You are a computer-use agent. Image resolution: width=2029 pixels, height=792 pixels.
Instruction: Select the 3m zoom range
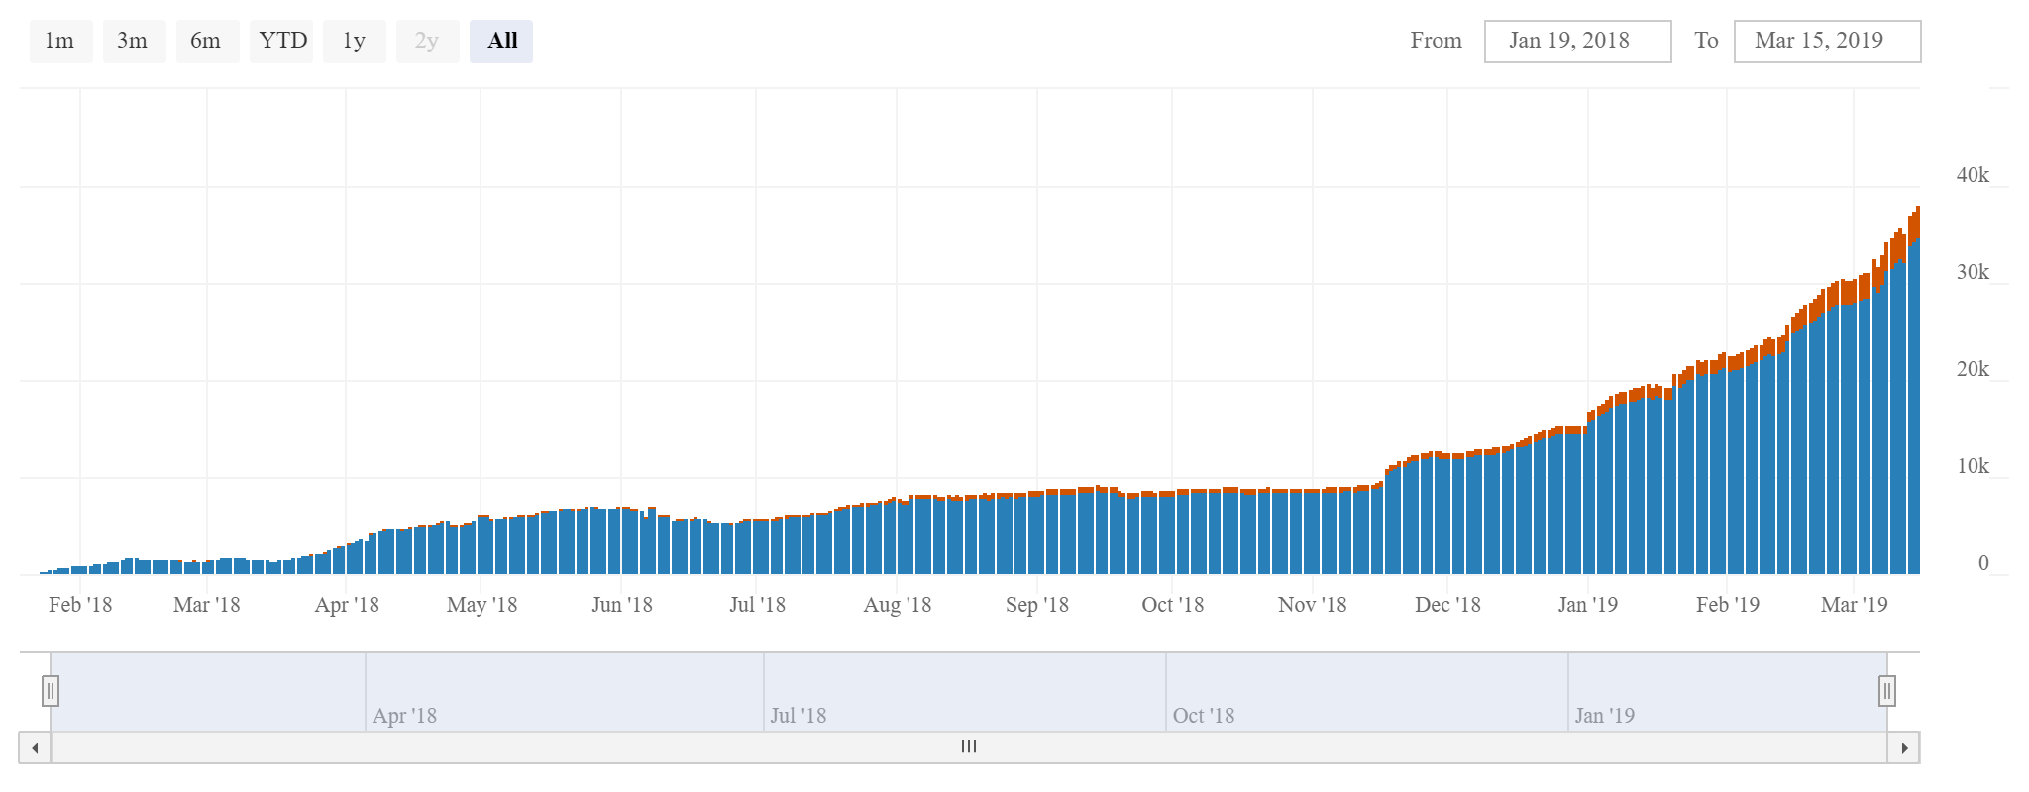click(133, 42)
